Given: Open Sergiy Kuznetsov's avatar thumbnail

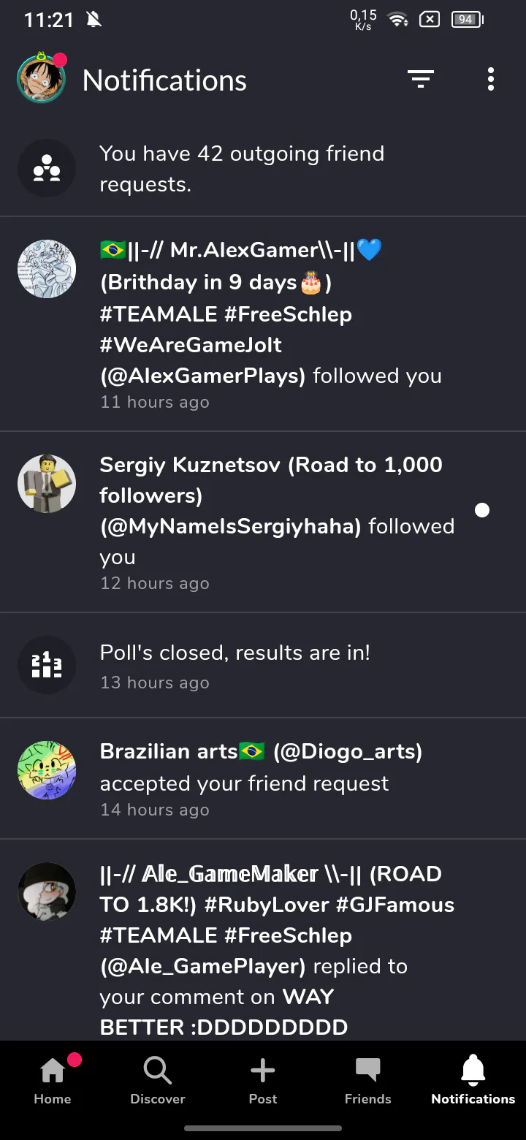Looking at the screenshot, I should [47, 484].
